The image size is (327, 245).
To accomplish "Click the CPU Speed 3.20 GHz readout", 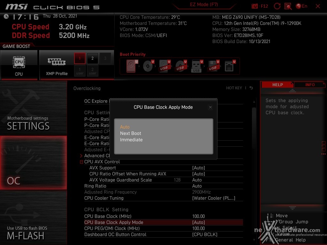I will click(x=49, y=27).
